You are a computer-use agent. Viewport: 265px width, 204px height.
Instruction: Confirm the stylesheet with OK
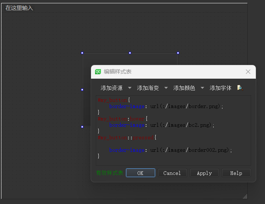(141, 173)
